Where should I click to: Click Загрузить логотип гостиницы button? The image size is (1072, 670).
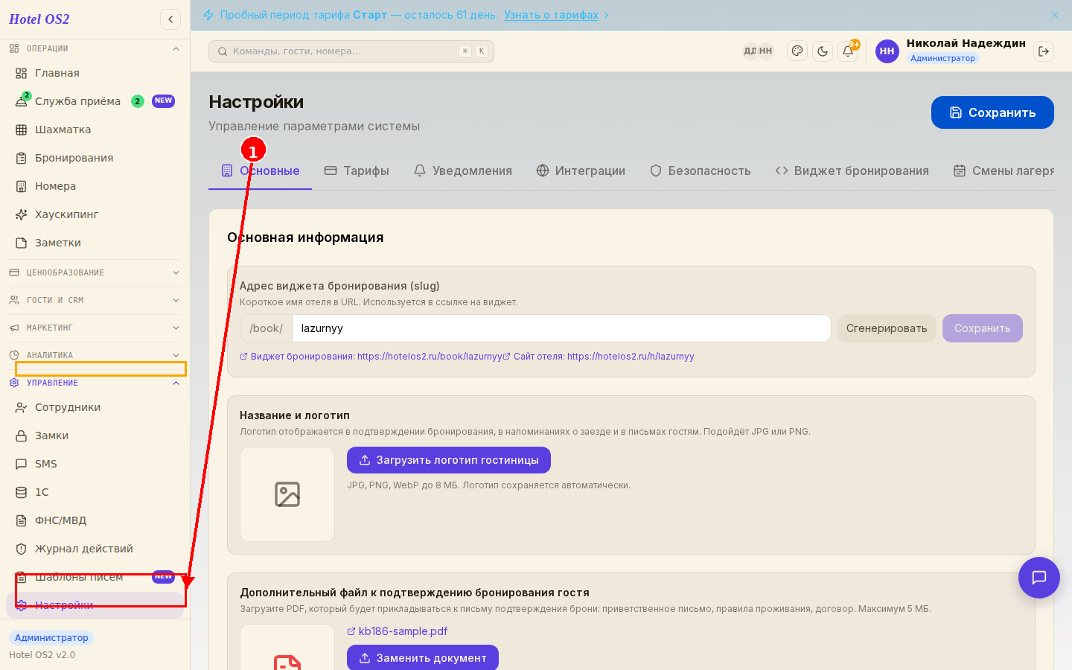(x=449, y=460)
